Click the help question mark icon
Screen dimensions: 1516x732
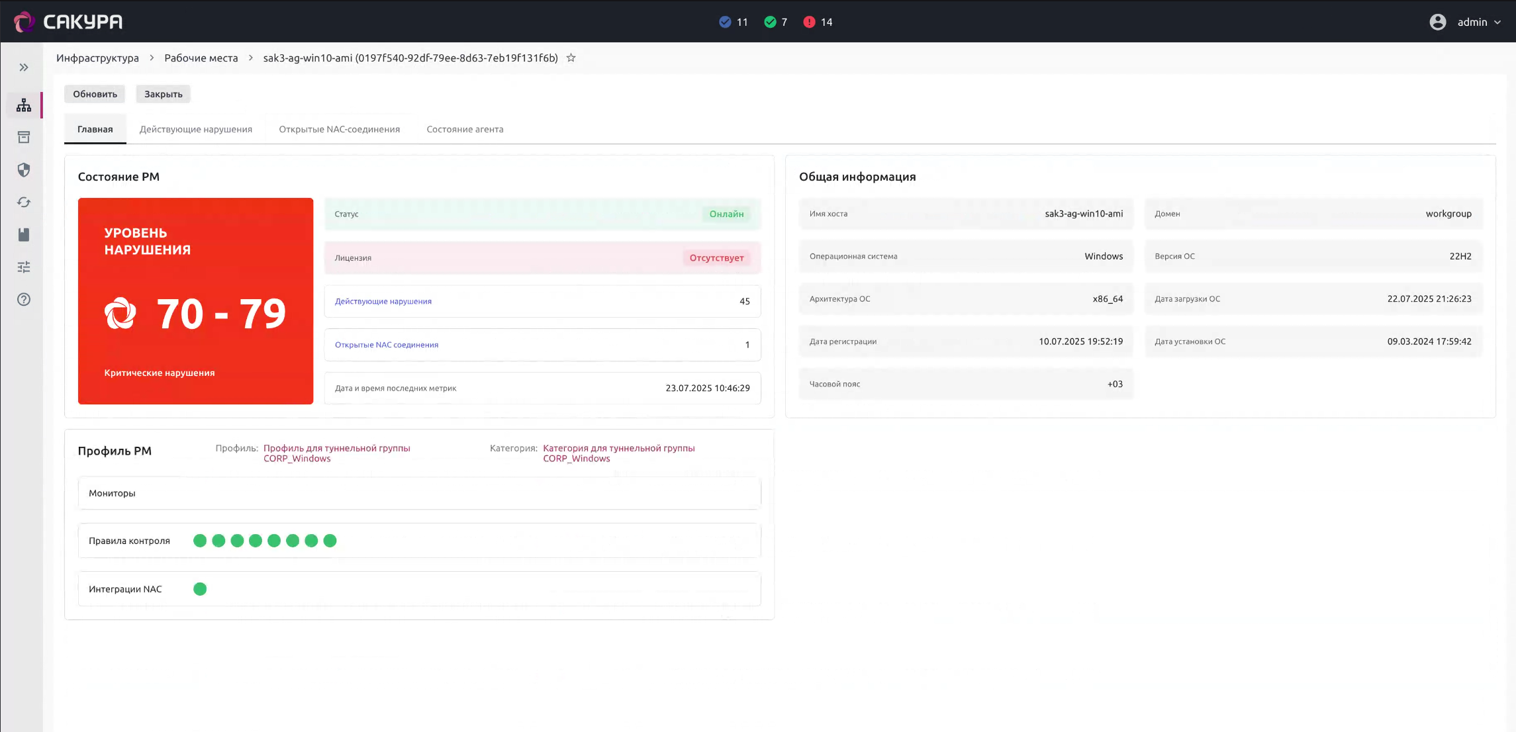(x=24, y=300)
